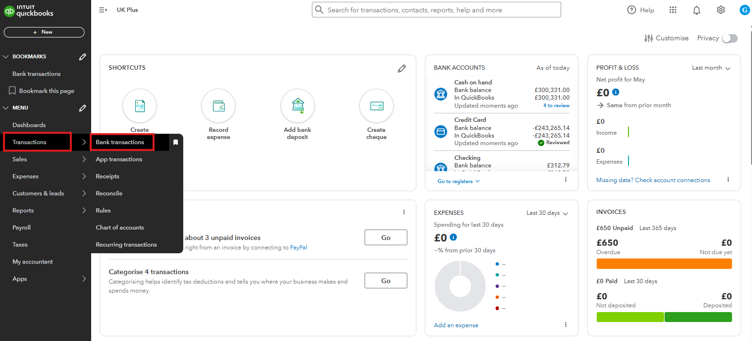
Task: Click the + New button
Action: [x=44, y=32]
